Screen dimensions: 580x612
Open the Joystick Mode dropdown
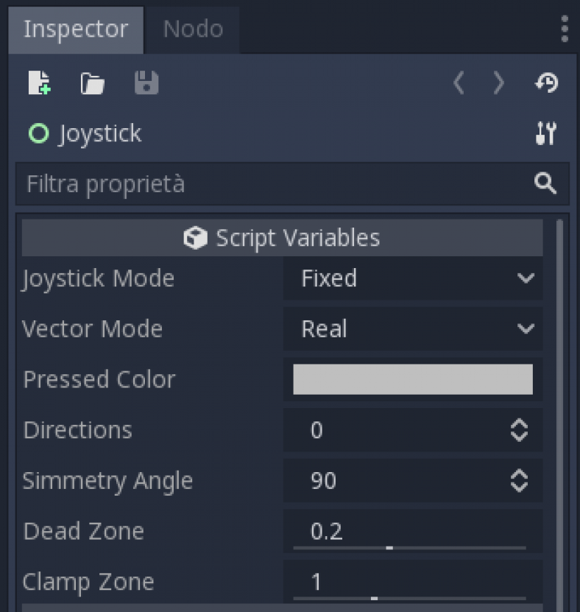[x=412, y=278]
